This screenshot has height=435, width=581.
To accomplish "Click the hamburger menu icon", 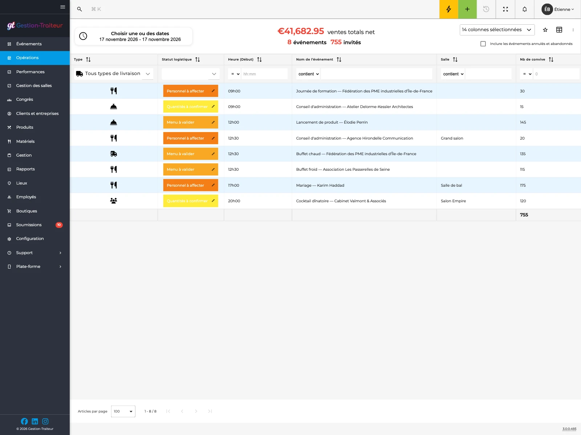I will pyautogui.click(x=63, y=7).
